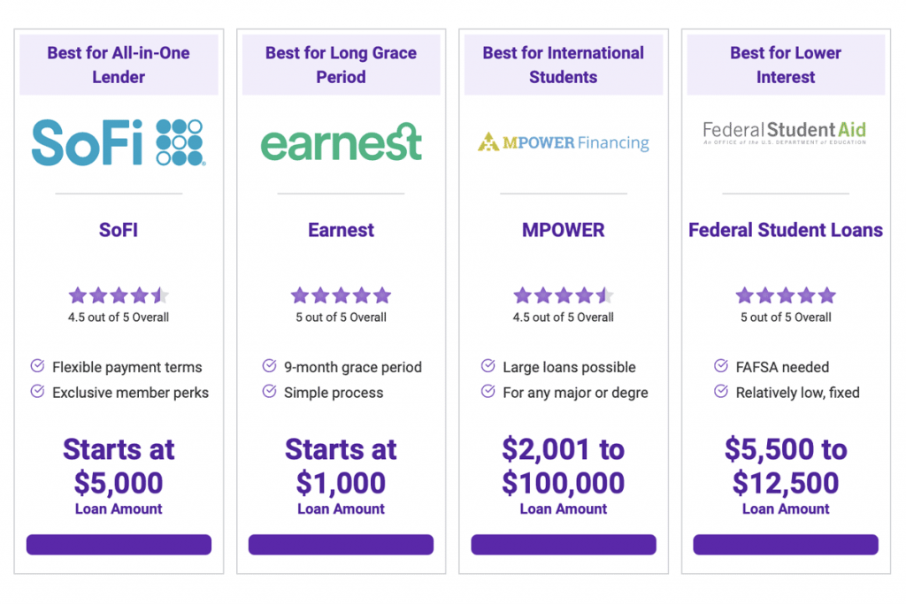Image resolution: width=906 pixels, height=604 pixels.
Task: Click Earnest's five star rating
Action: pos(341,295)
